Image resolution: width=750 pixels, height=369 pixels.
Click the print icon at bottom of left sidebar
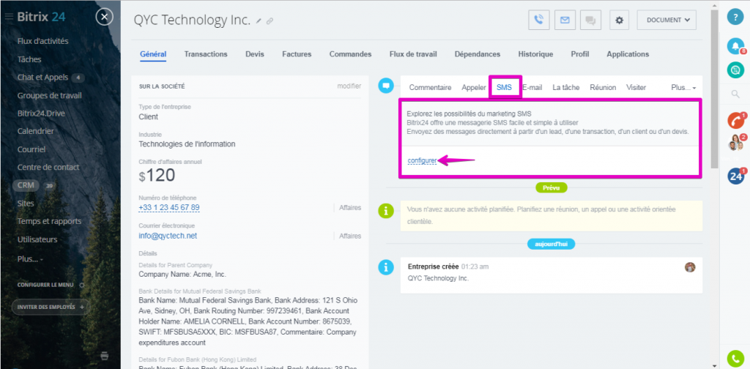pyautogui.click(x=105, y=355)
